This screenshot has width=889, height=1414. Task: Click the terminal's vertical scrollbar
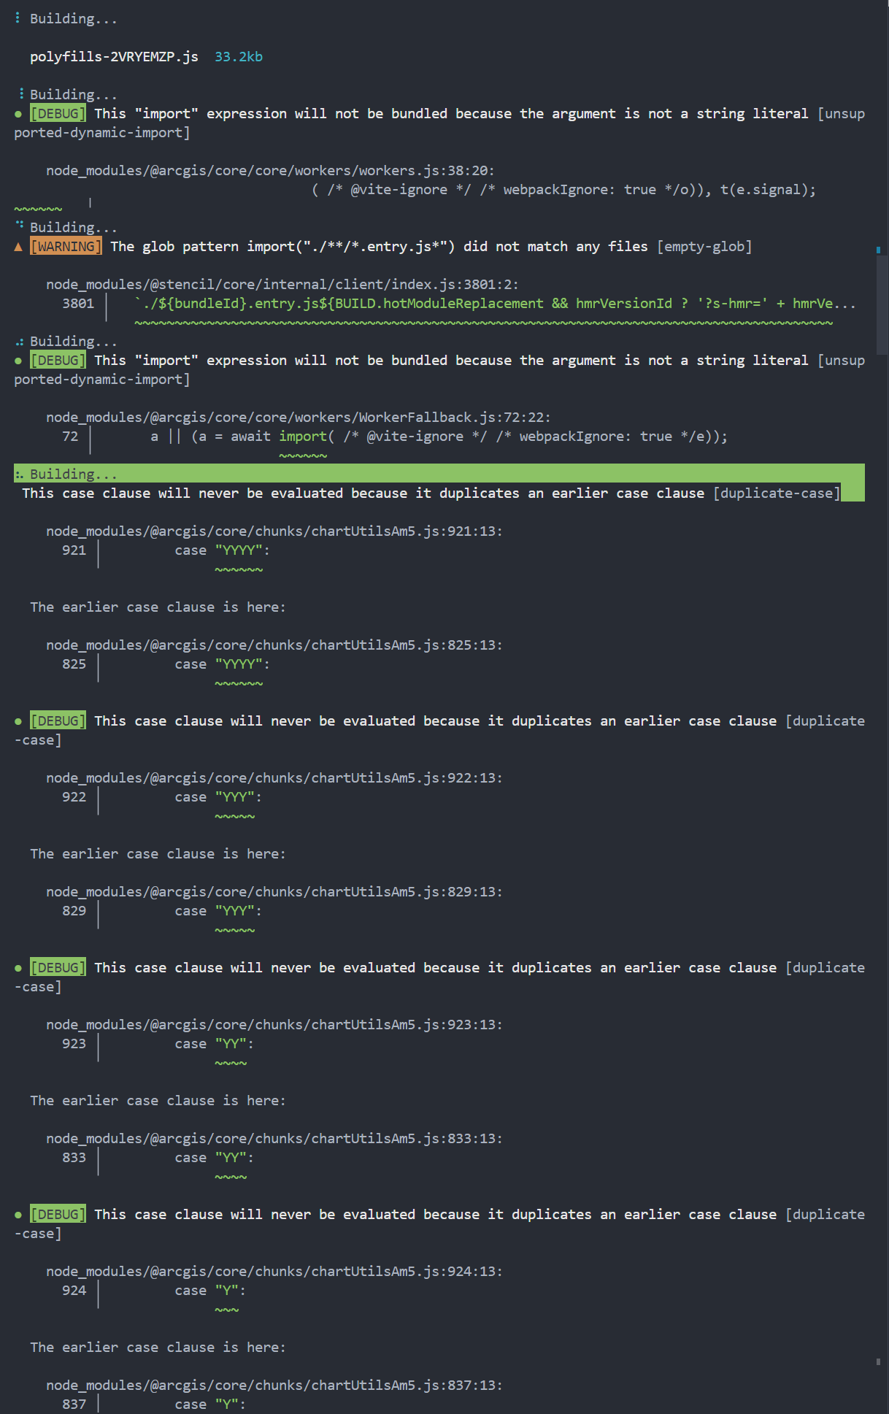[x=878, y=299]
